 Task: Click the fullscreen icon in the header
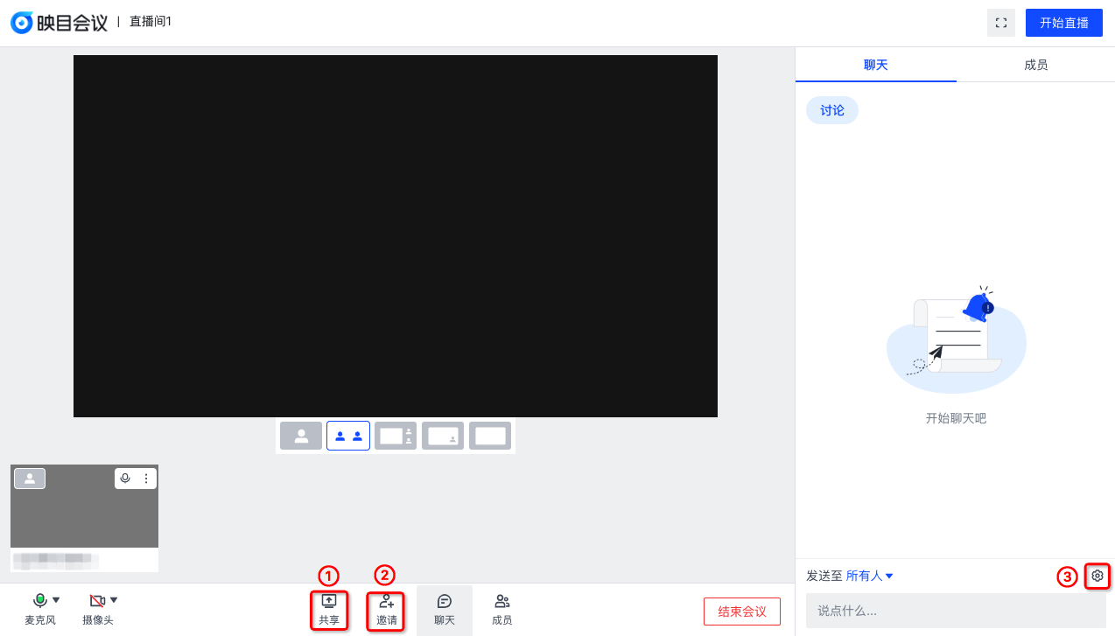(1000, 23)
